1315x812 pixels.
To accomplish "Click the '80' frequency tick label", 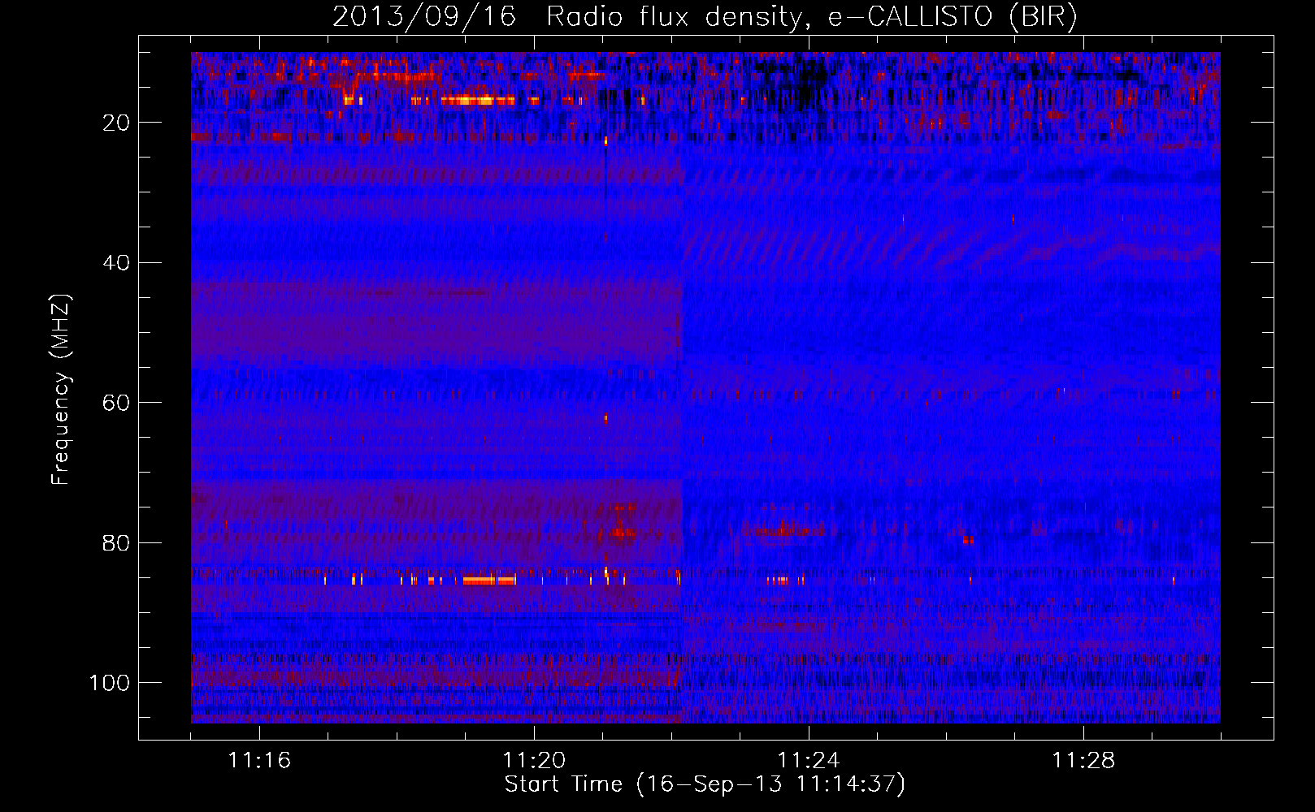I will (116, 542).
